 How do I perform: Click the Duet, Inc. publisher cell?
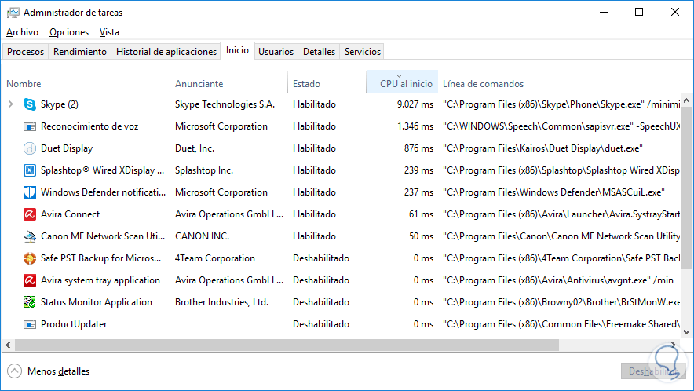[195, 148]
